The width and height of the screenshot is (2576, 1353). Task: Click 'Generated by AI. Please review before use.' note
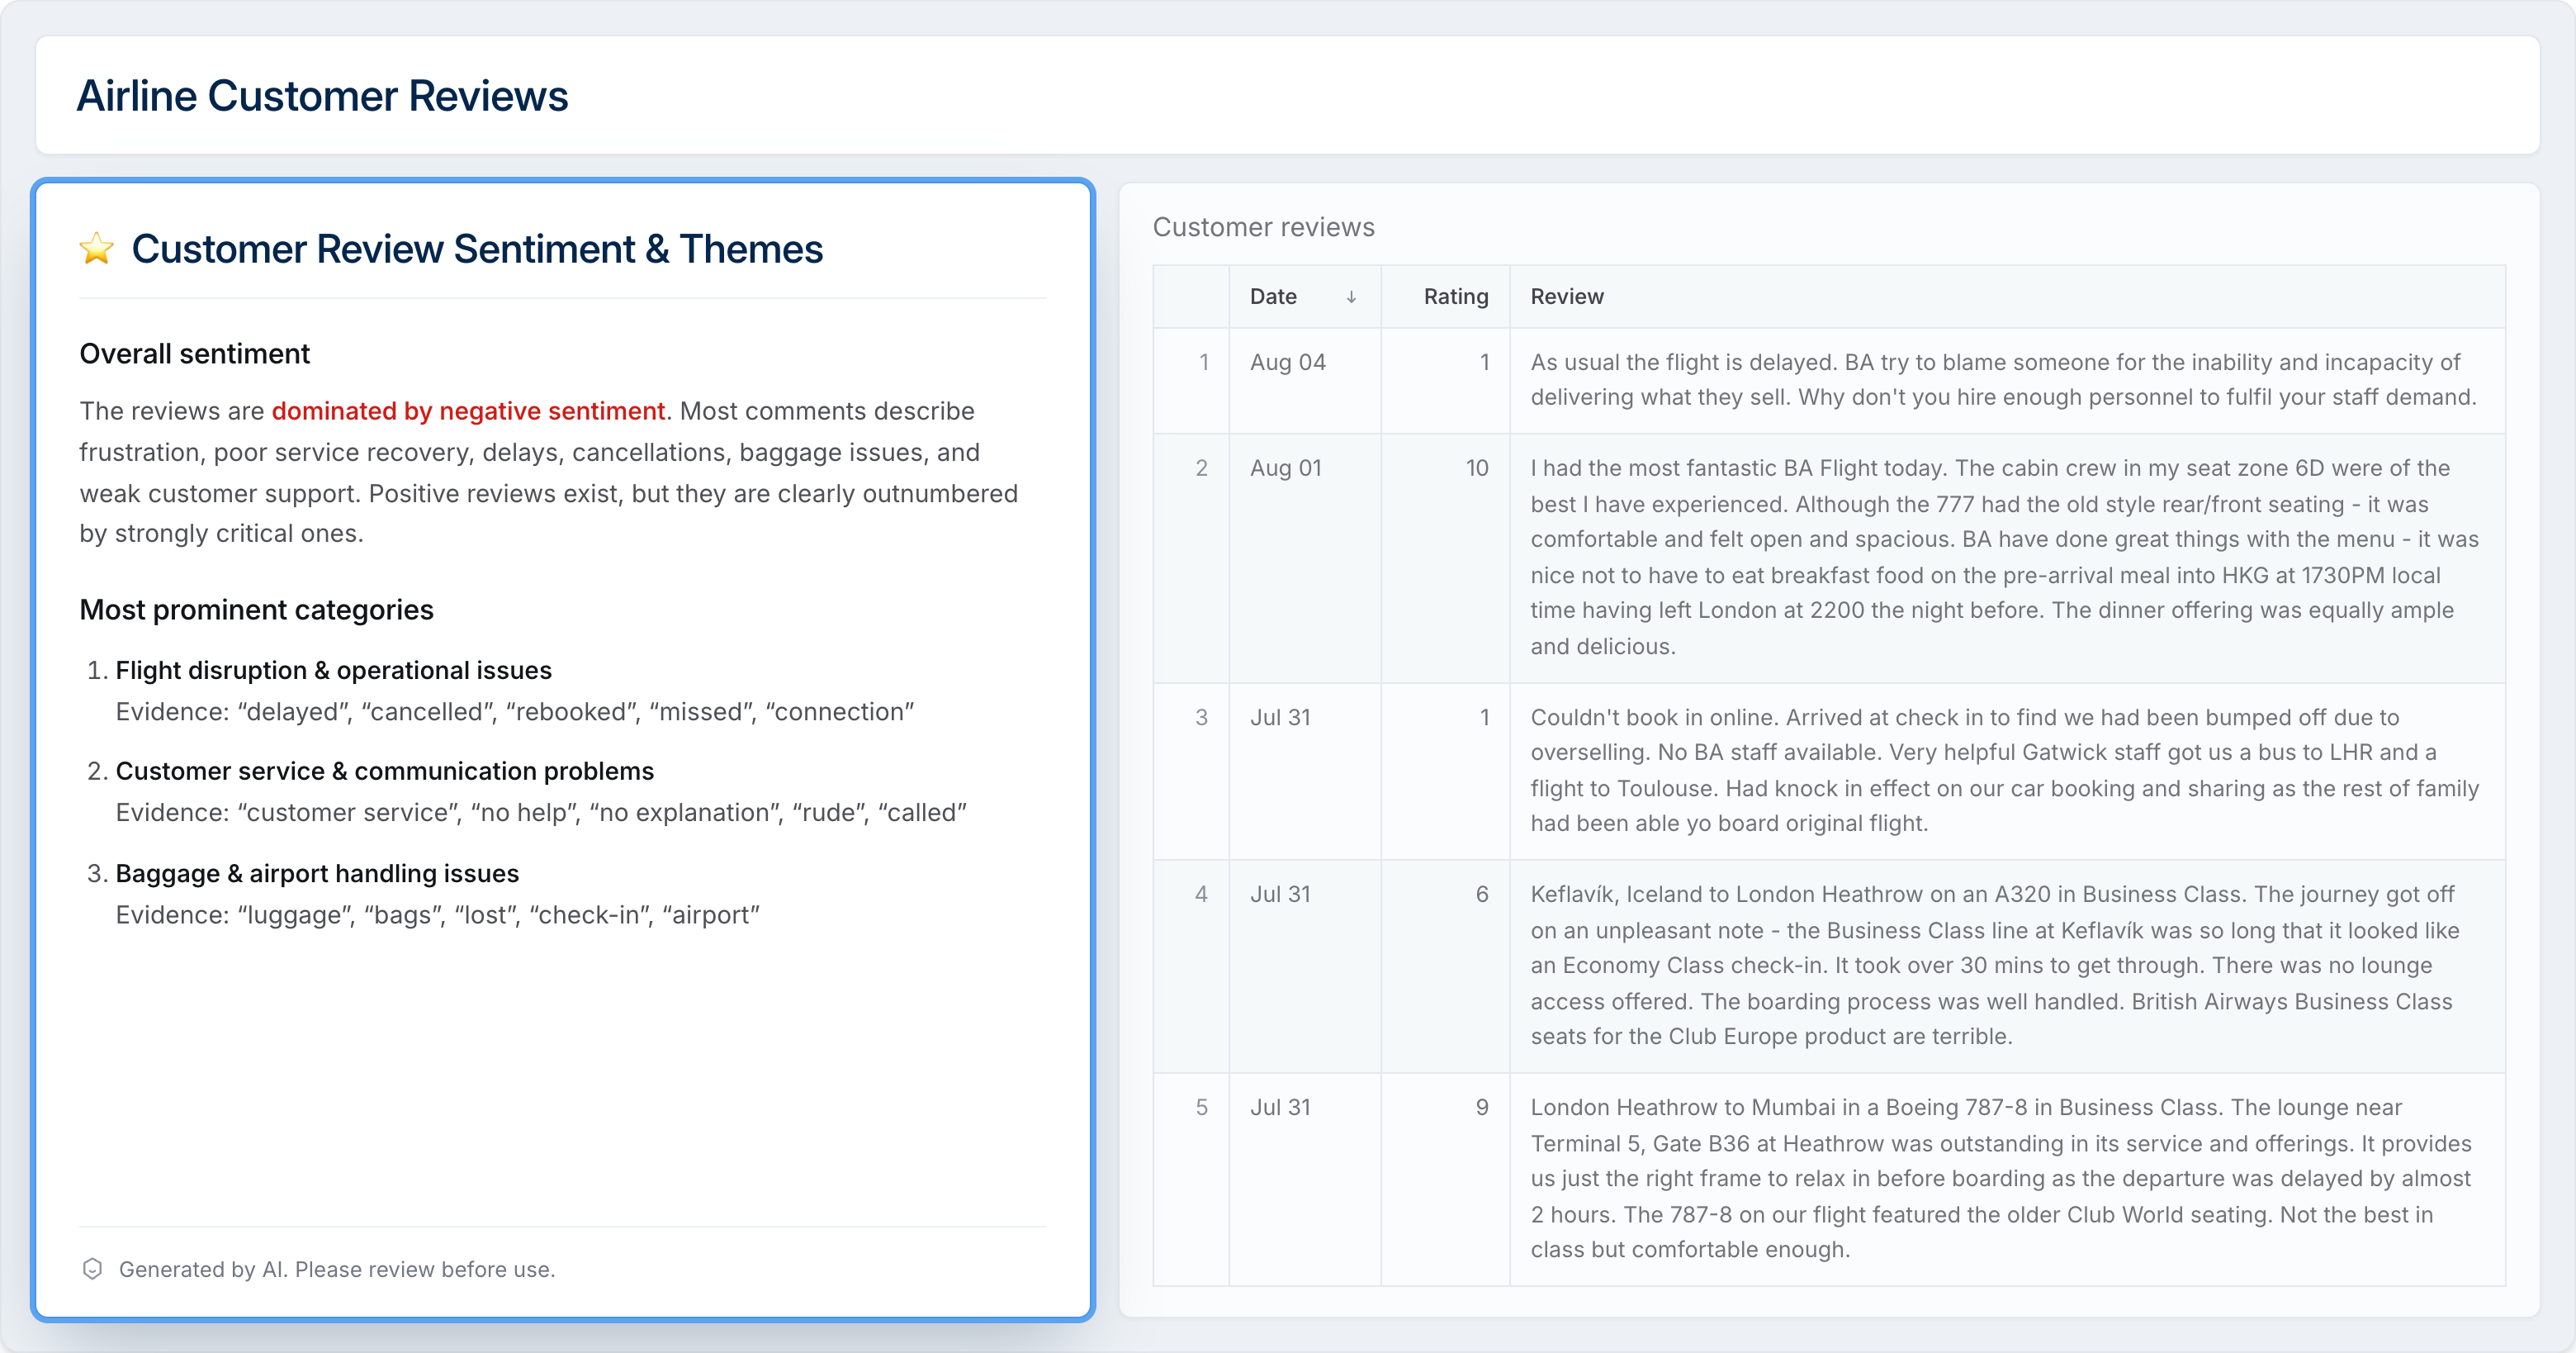(337, 1269)
